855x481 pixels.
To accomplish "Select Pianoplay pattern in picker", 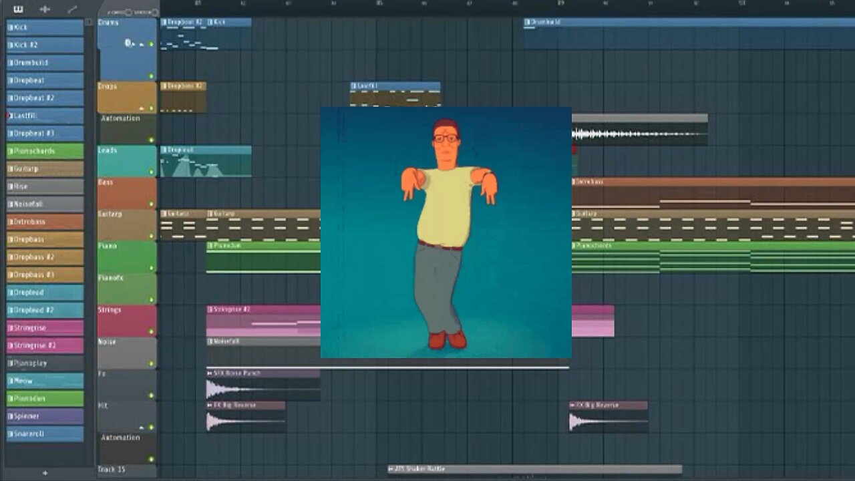I will pyautogui.click(x=45, y=363).
